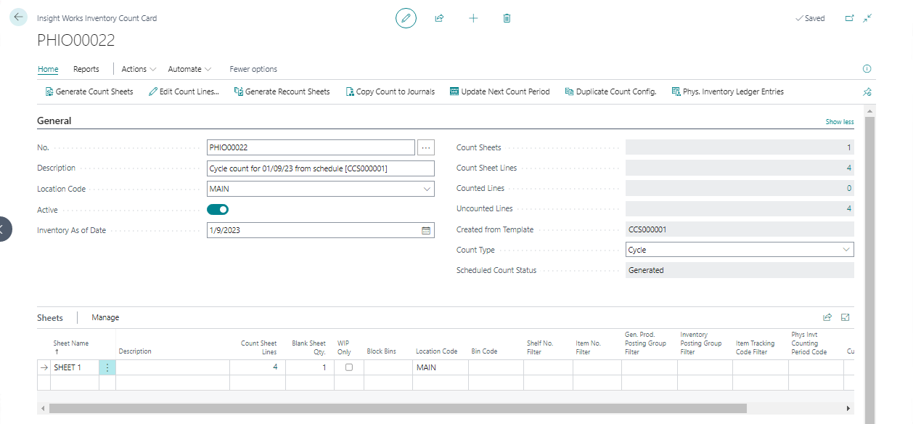
Task: Click the information icon on right
Action: [x=867, y=69]
